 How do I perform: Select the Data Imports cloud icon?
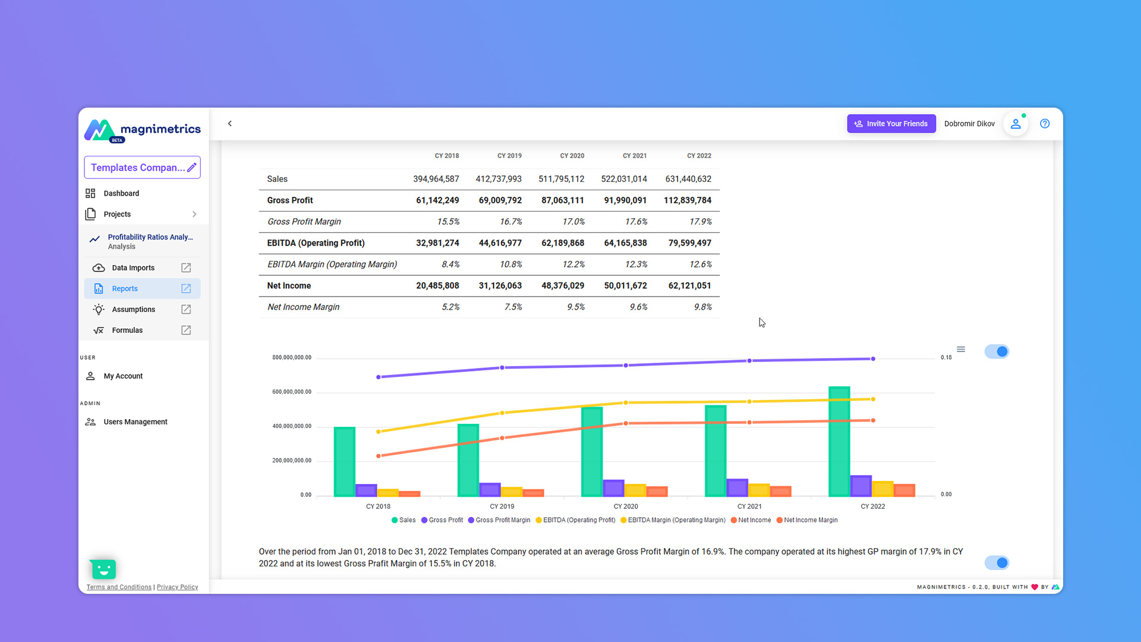pyautogui.click(x=99, y=267)
